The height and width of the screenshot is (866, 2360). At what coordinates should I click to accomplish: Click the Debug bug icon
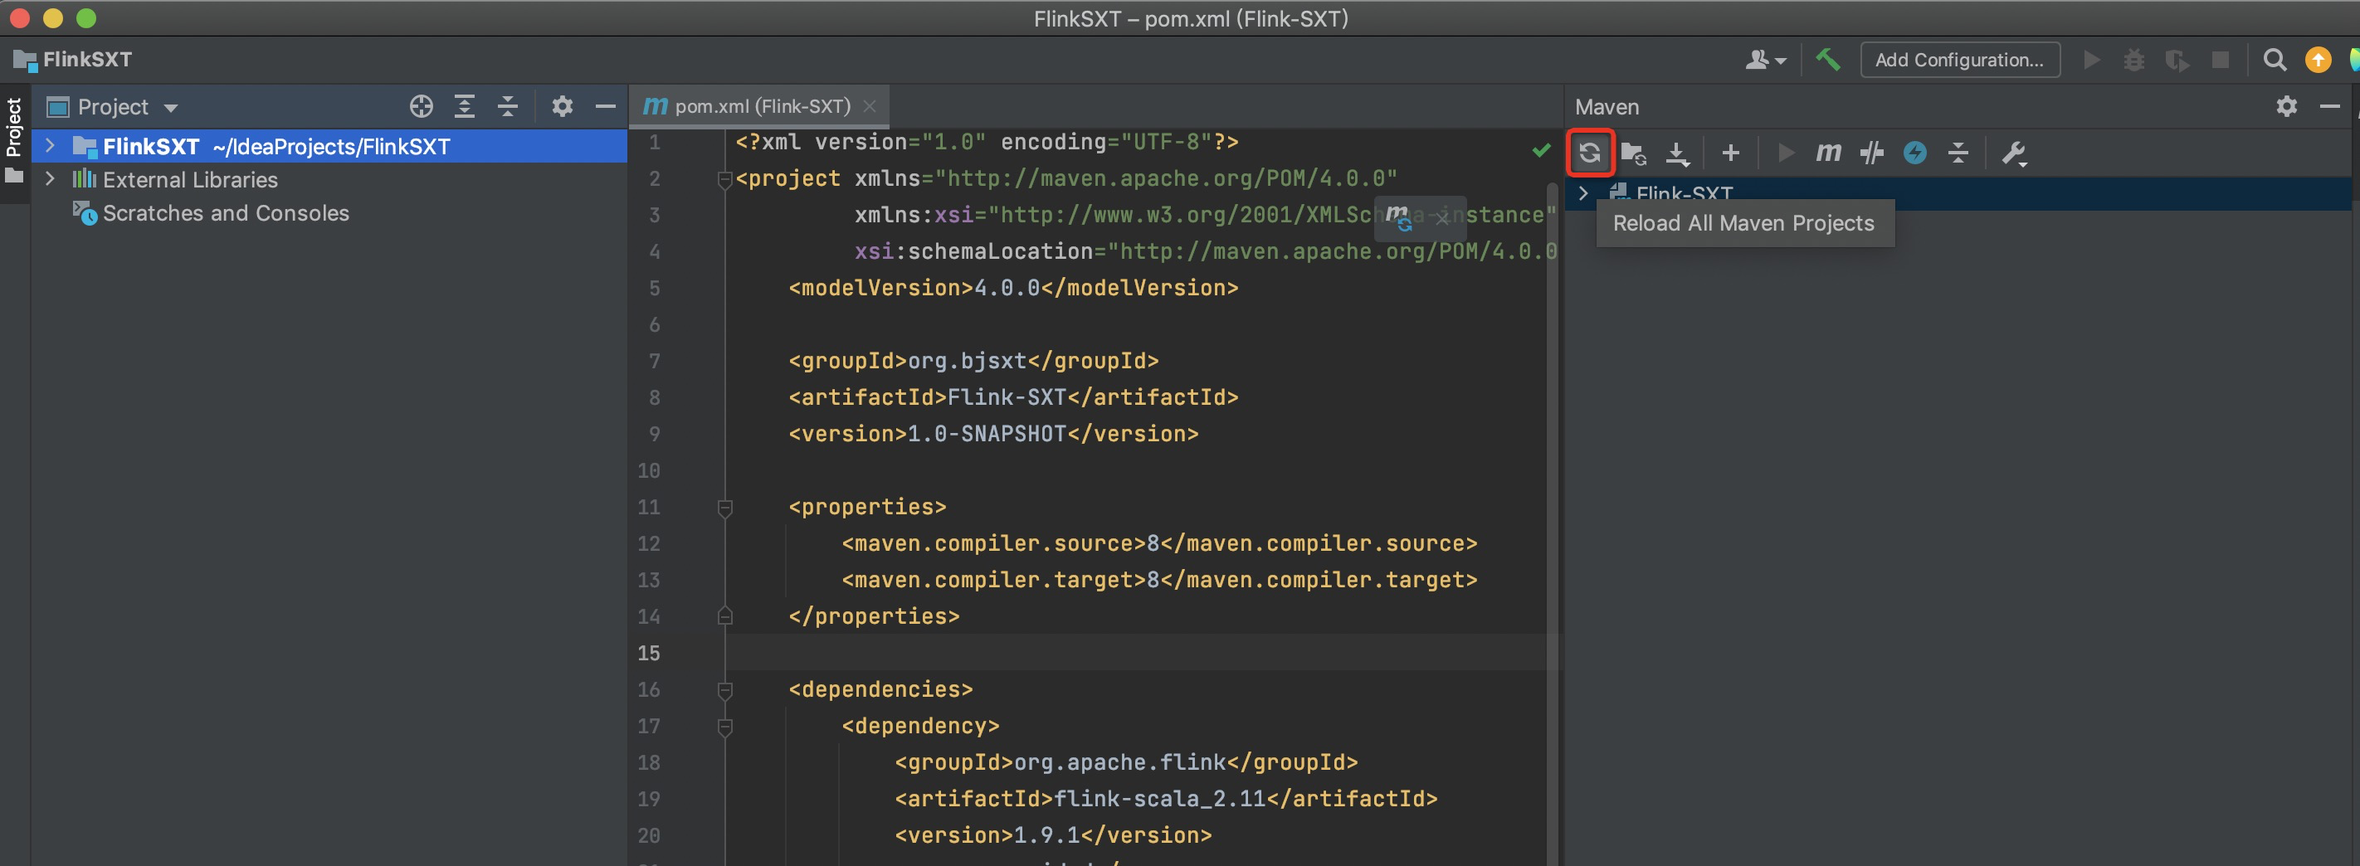click(2133, 61)
